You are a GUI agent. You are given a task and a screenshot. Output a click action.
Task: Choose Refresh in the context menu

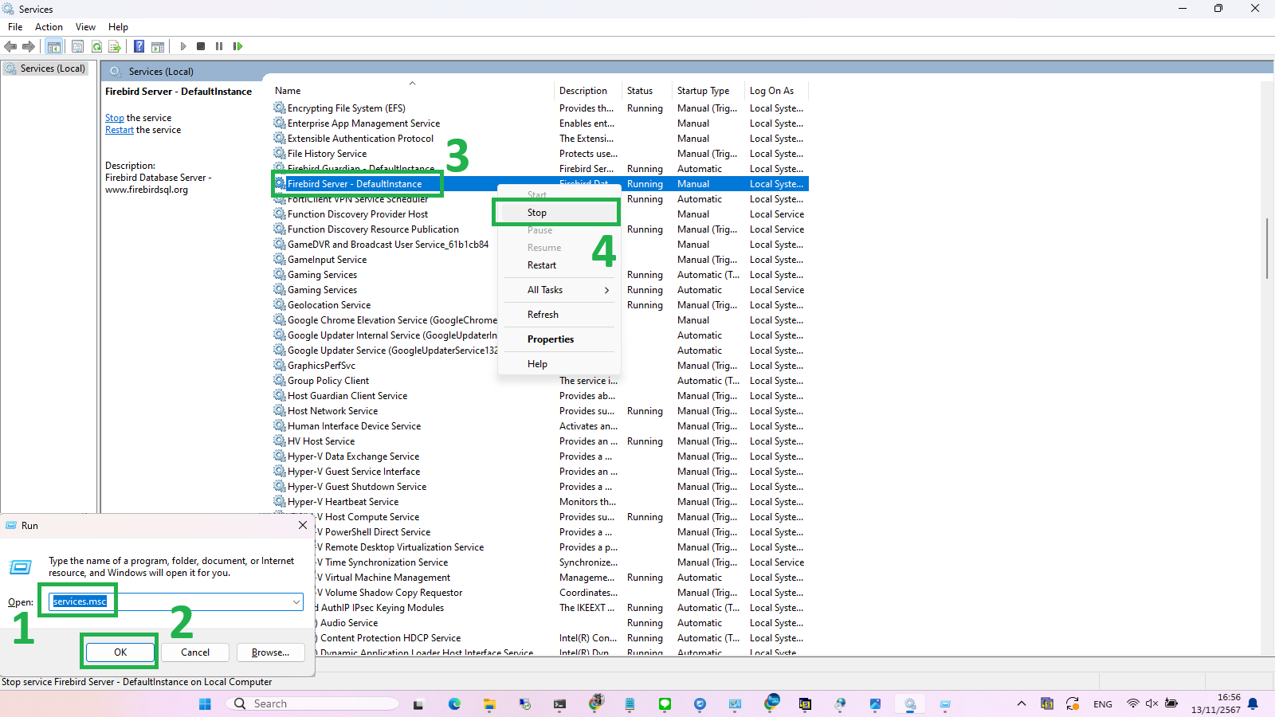559,315
